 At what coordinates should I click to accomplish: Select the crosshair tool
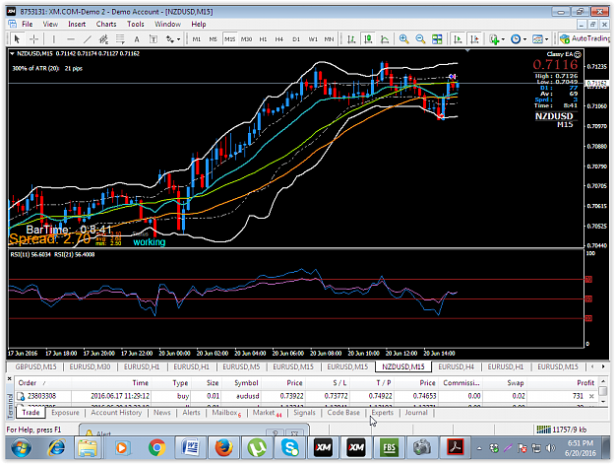[x=34, y=39]
